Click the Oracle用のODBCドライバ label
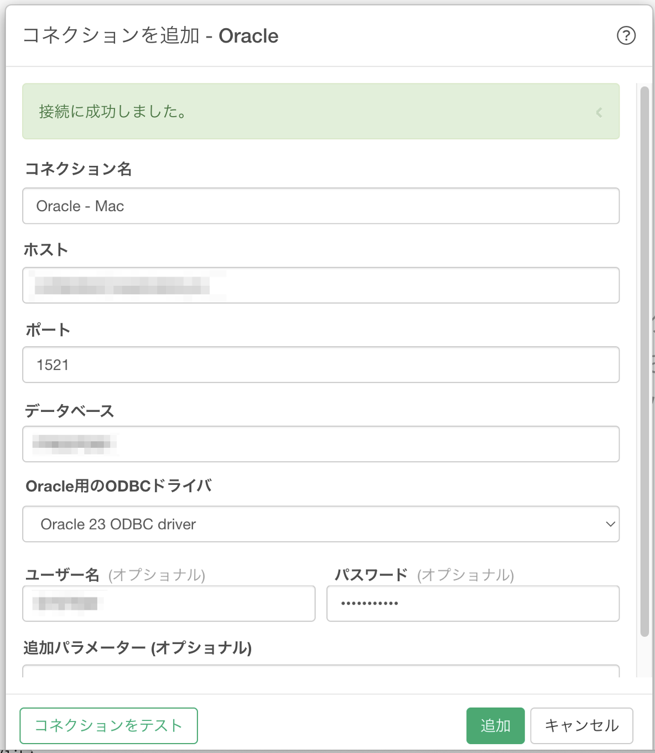 [x=119, y=487]
